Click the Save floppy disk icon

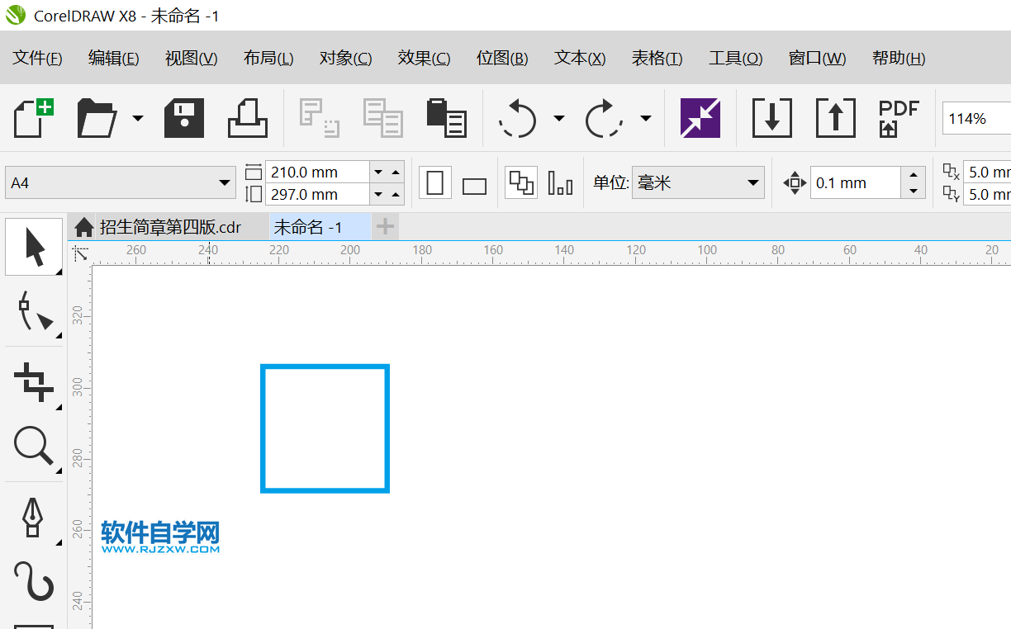[x=184, y=118]
